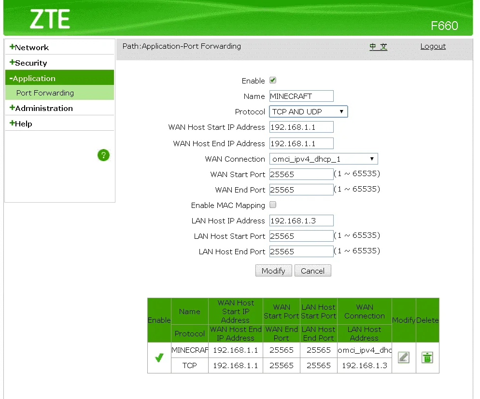
Task: Click omci_ipv4_dhc cell in table
Action: [x=365, y=350]
